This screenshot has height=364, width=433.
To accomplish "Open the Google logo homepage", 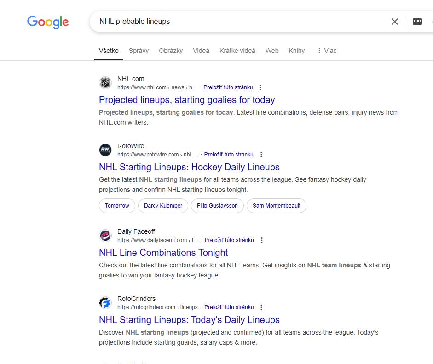I will (x=48, y=22).
